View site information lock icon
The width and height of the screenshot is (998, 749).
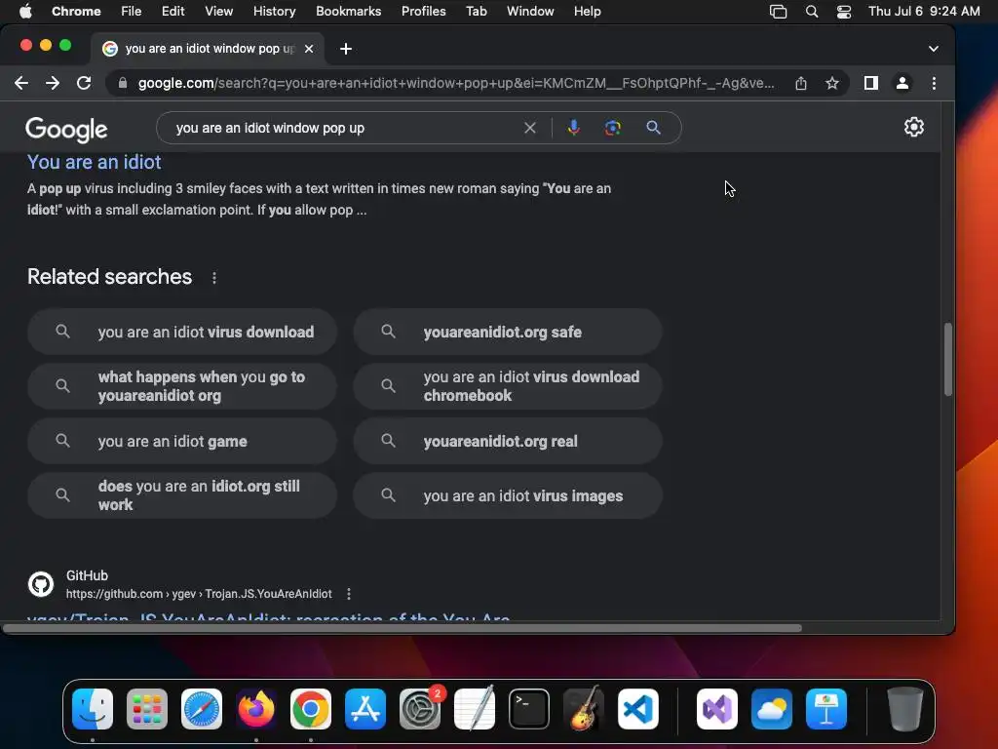point(123,83)
